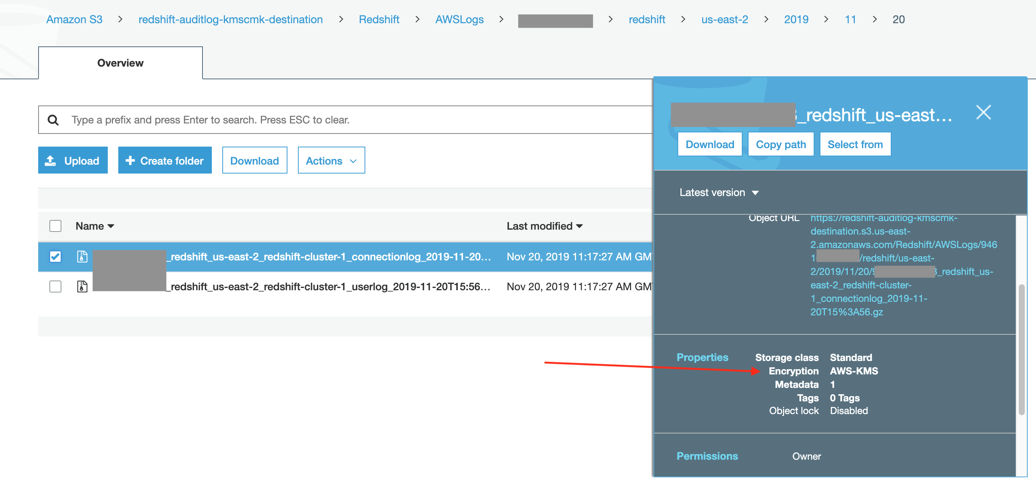Click the search magnifier icon
The image size is (1036, 481).
(x=53, y=120)
